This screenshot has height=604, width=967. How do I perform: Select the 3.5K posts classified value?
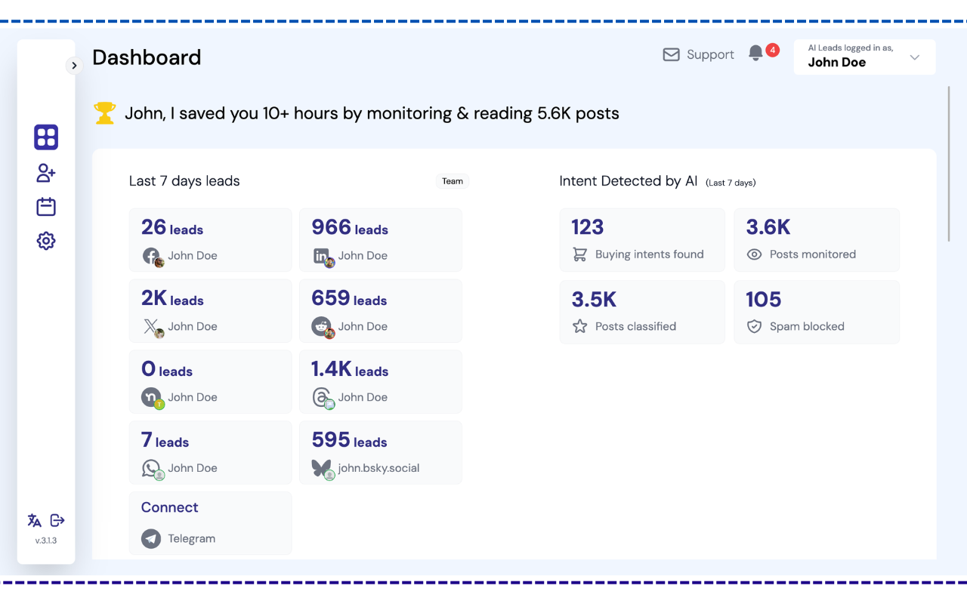coord(595,300)
